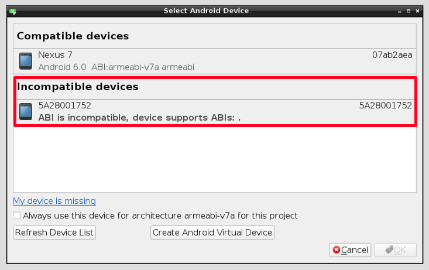Confirm selection with the OK button
Screen dimensions: 429x270
coord(396,250)
